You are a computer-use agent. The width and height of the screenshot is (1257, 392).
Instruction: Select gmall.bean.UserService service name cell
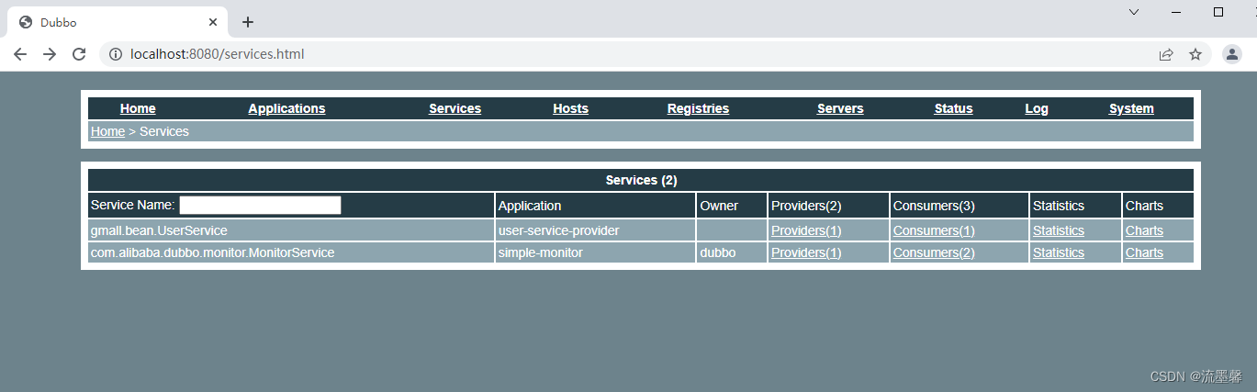coord(291,230)
